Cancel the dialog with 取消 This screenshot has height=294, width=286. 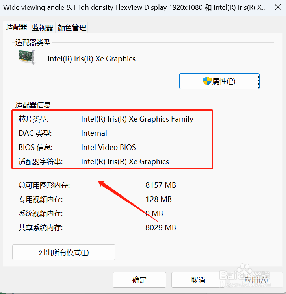(x=198, y=280)
